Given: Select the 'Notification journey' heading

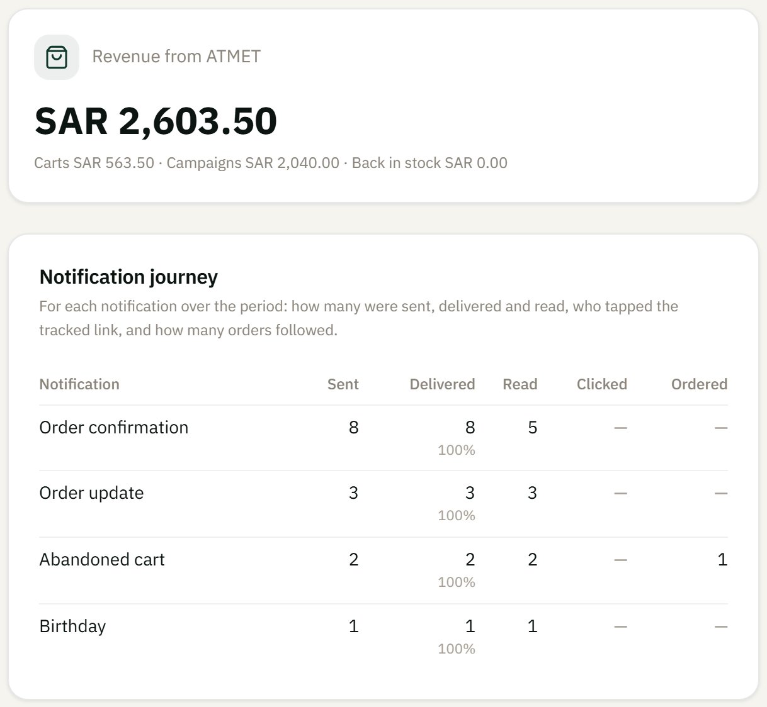Looking at the screenshot, I should (128, 277).
